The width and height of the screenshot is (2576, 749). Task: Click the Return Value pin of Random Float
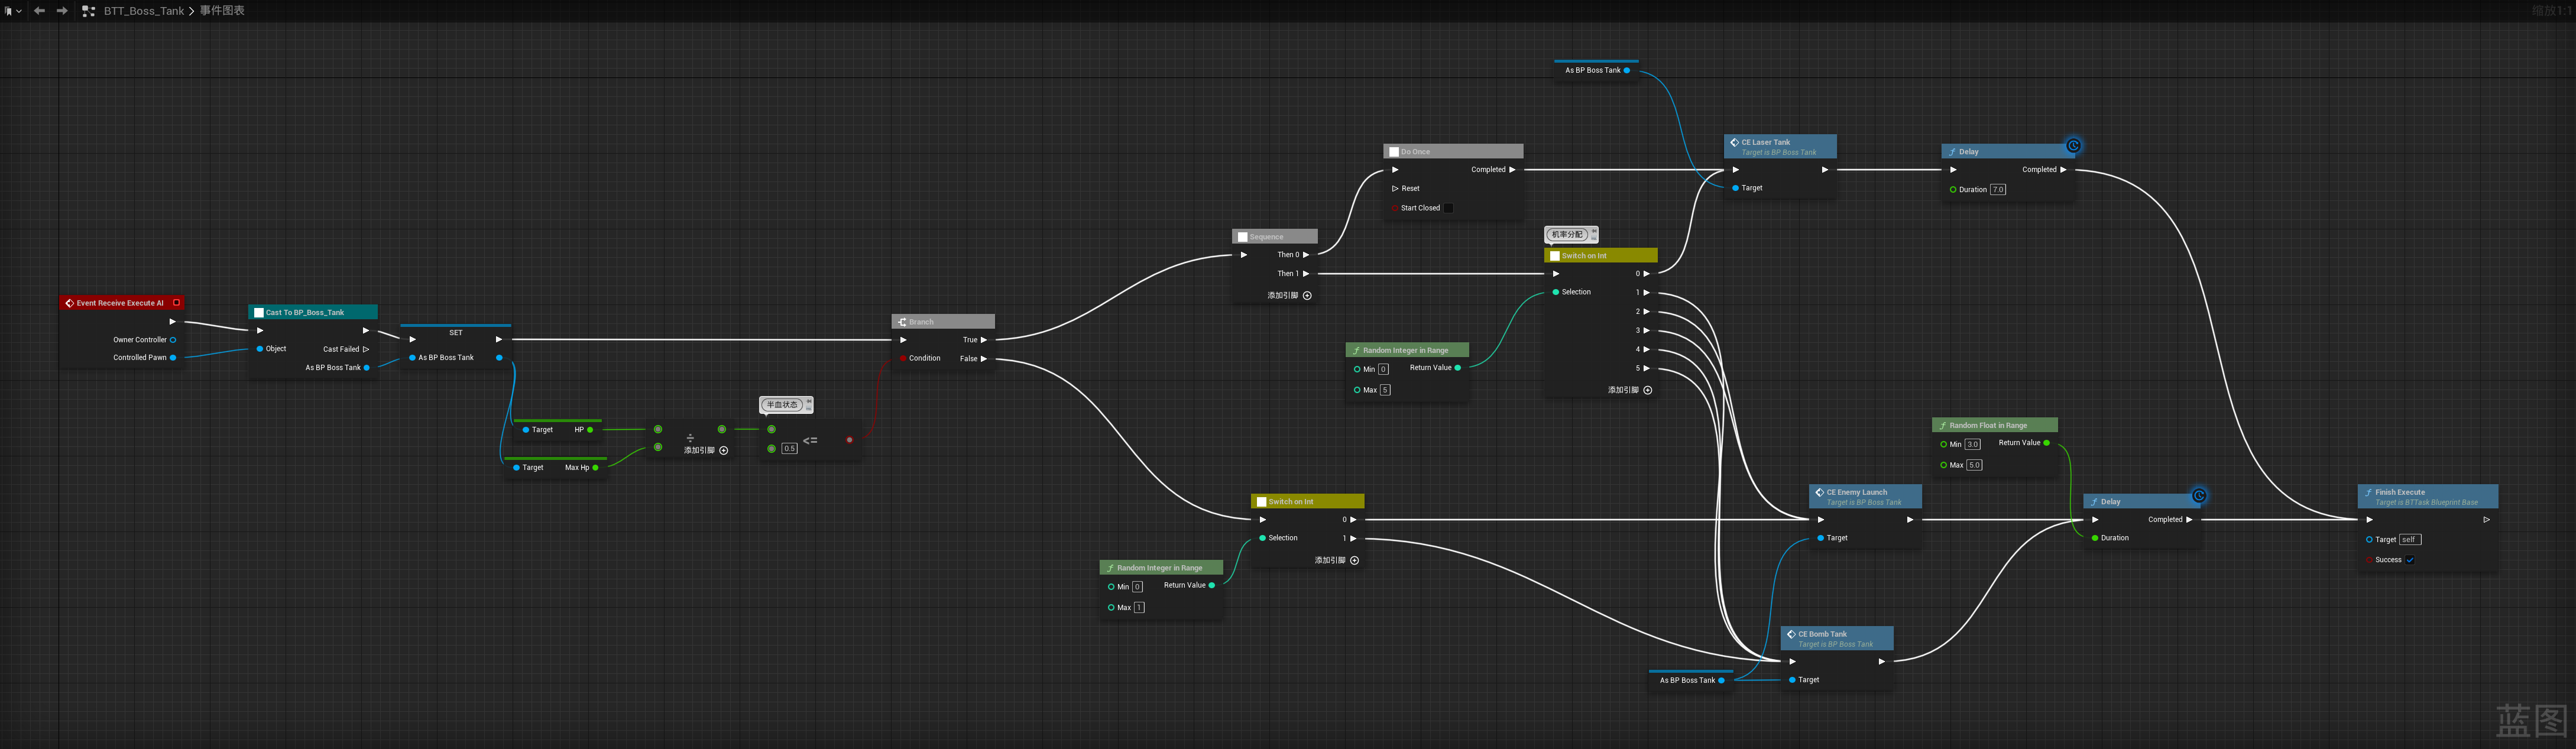click(2046, 443)
